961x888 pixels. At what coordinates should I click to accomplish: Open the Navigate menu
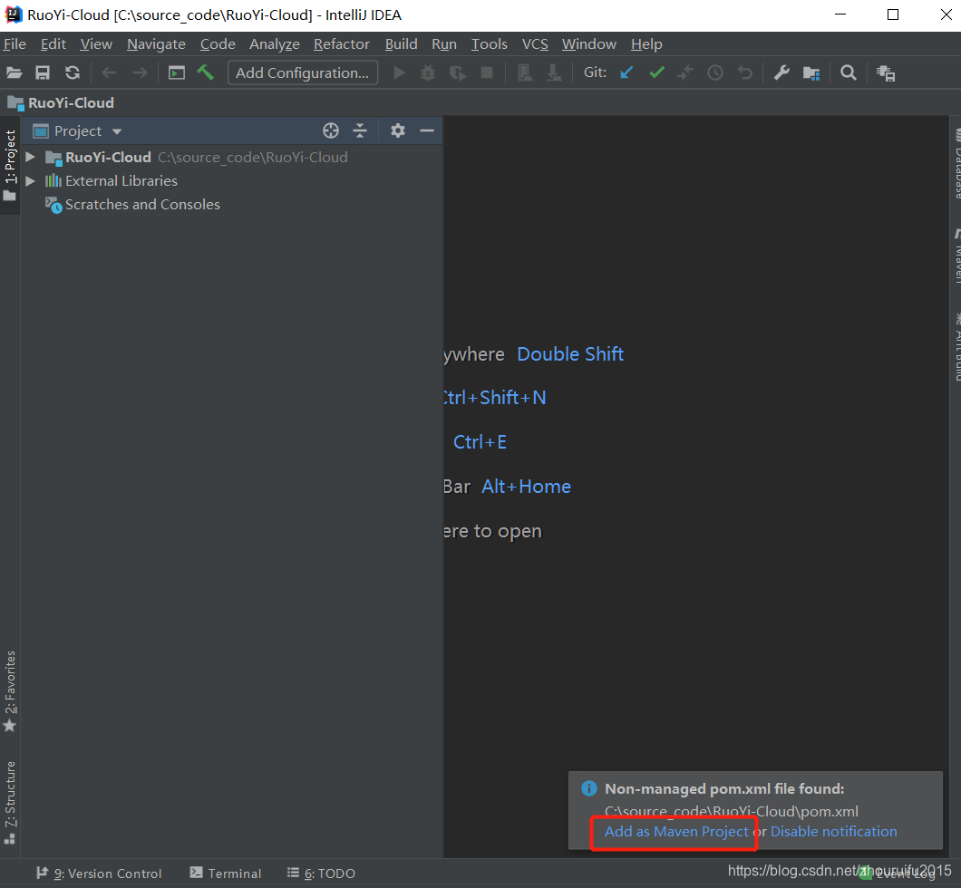coord(156,44)
